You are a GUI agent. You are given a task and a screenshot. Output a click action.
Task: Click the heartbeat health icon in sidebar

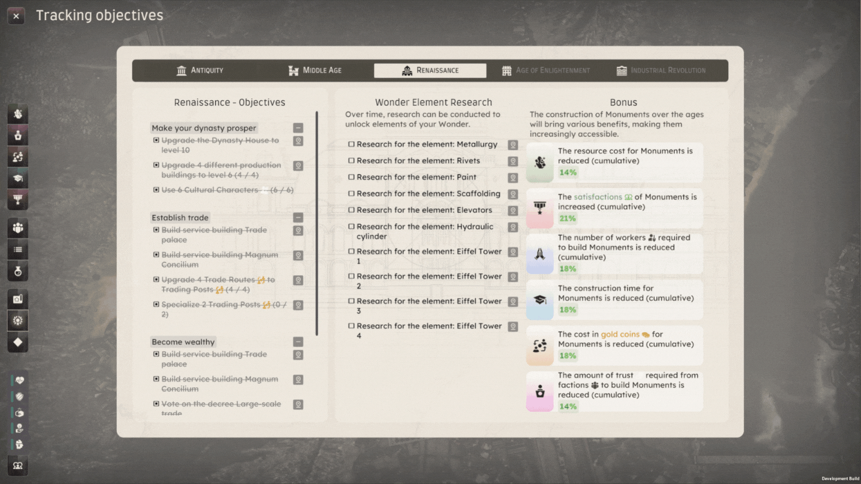(x=20, y=380)
